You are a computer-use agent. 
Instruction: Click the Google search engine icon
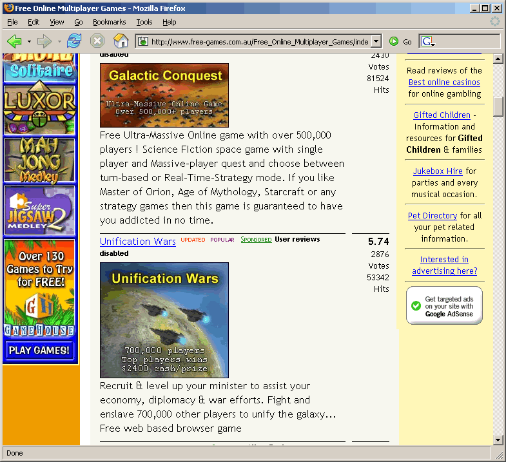click(x=427, y=41)
